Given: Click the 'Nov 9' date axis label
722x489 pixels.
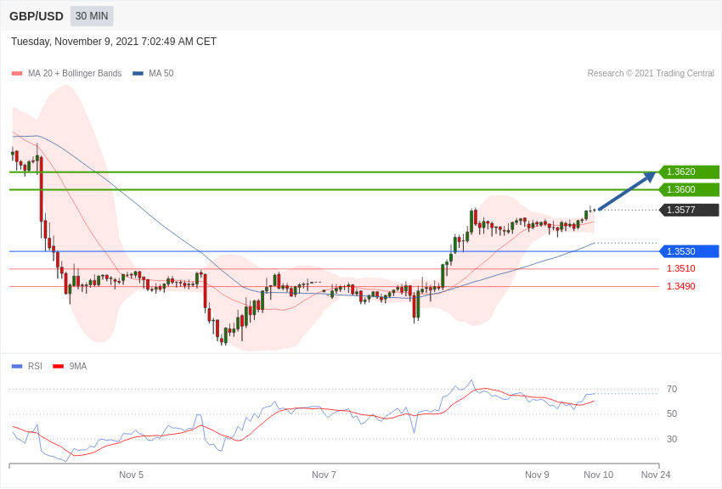Looking at the screenshot, I should coord(537,475).
